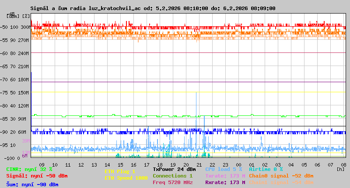Click the '180M' y-axis label
This screenshot has width=350, height=188.
tap(24, 80)
